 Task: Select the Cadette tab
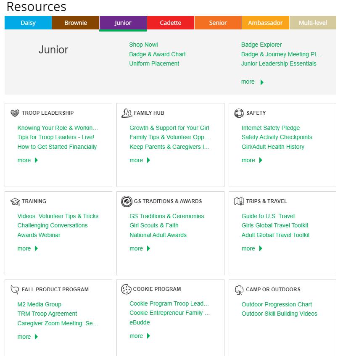pyautogui.click(x=171, y=23)
